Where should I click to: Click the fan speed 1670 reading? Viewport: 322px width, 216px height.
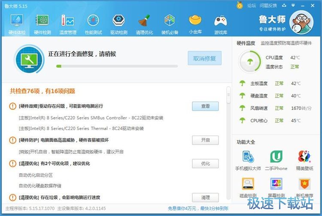(x=301, y=108)
